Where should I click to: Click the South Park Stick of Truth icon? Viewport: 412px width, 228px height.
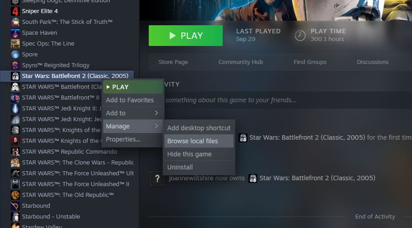coord(15,22)
